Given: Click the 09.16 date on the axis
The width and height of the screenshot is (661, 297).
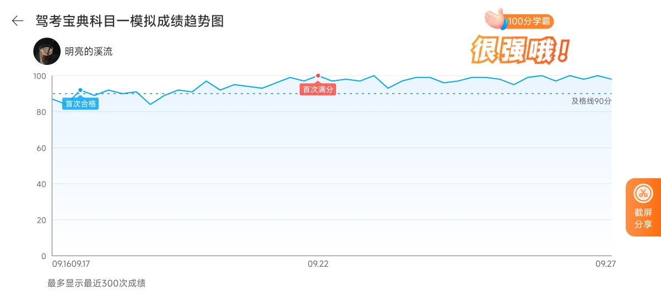Looking at the screenshot, I should click(x=60, y=264).
